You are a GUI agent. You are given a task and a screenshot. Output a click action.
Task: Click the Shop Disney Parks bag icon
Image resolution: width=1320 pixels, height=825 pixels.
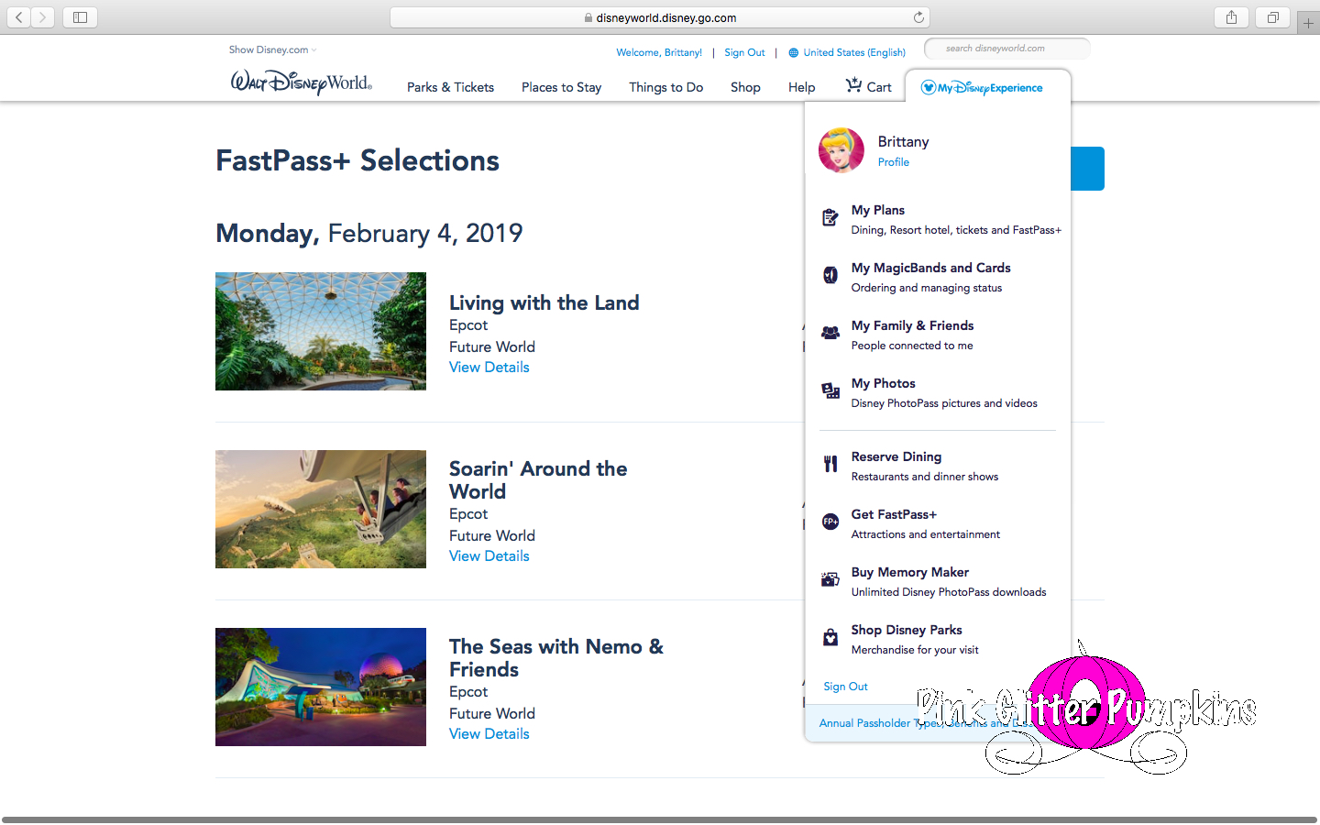(x=830, y=637)
